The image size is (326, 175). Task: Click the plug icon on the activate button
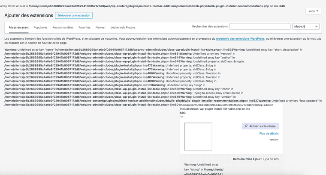(x=246, y=126)
